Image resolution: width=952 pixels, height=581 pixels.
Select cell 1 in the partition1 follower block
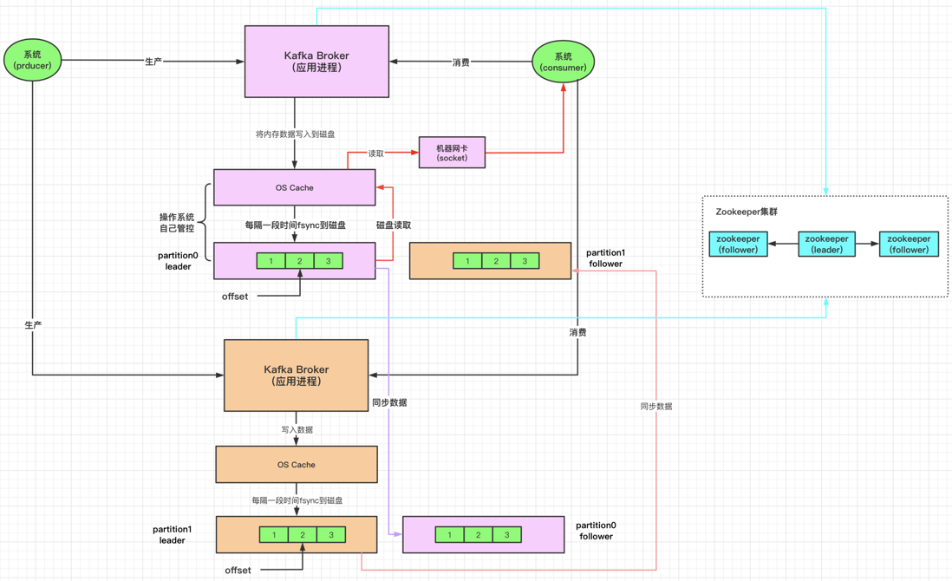(467, 261)
